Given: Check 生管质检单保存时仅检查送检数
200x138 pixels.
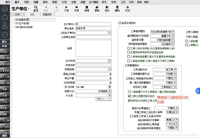Looking at the screenshot, I should coord(129,52).
